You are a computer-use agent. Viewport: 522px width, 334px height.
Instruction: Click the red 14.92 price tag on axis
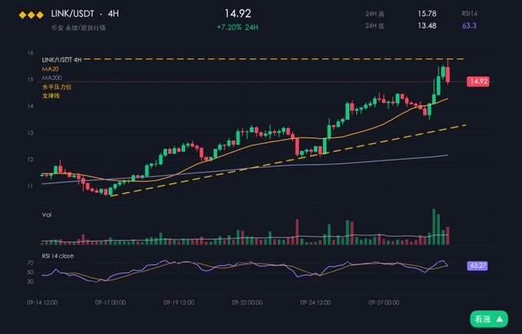coord(478,81)
